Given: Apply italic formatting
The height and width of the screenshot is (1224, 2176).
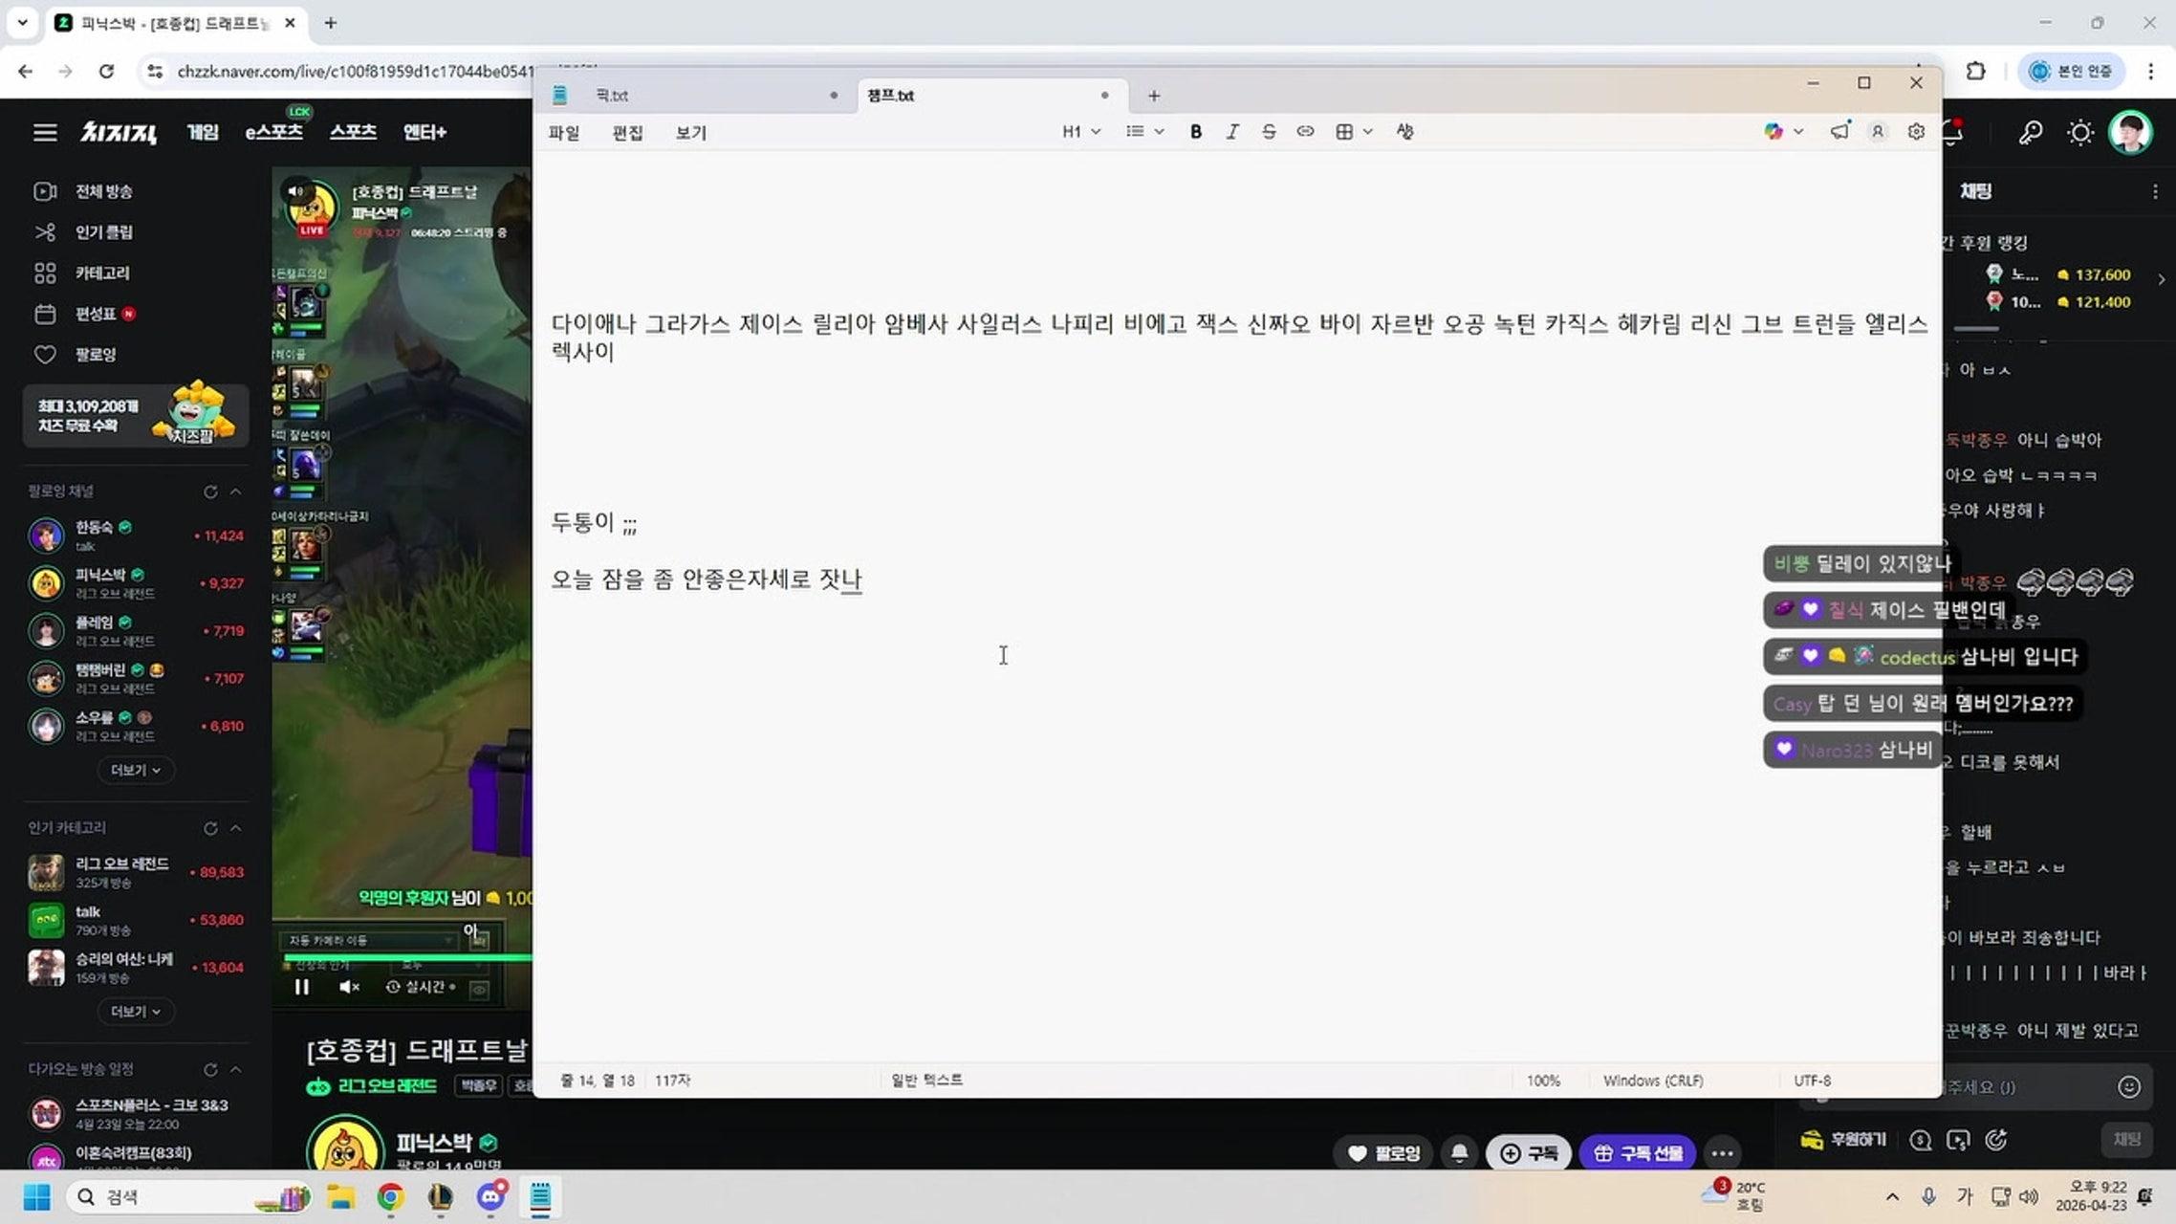Looking at the screenshot, I should click(x=1232, y=131).
